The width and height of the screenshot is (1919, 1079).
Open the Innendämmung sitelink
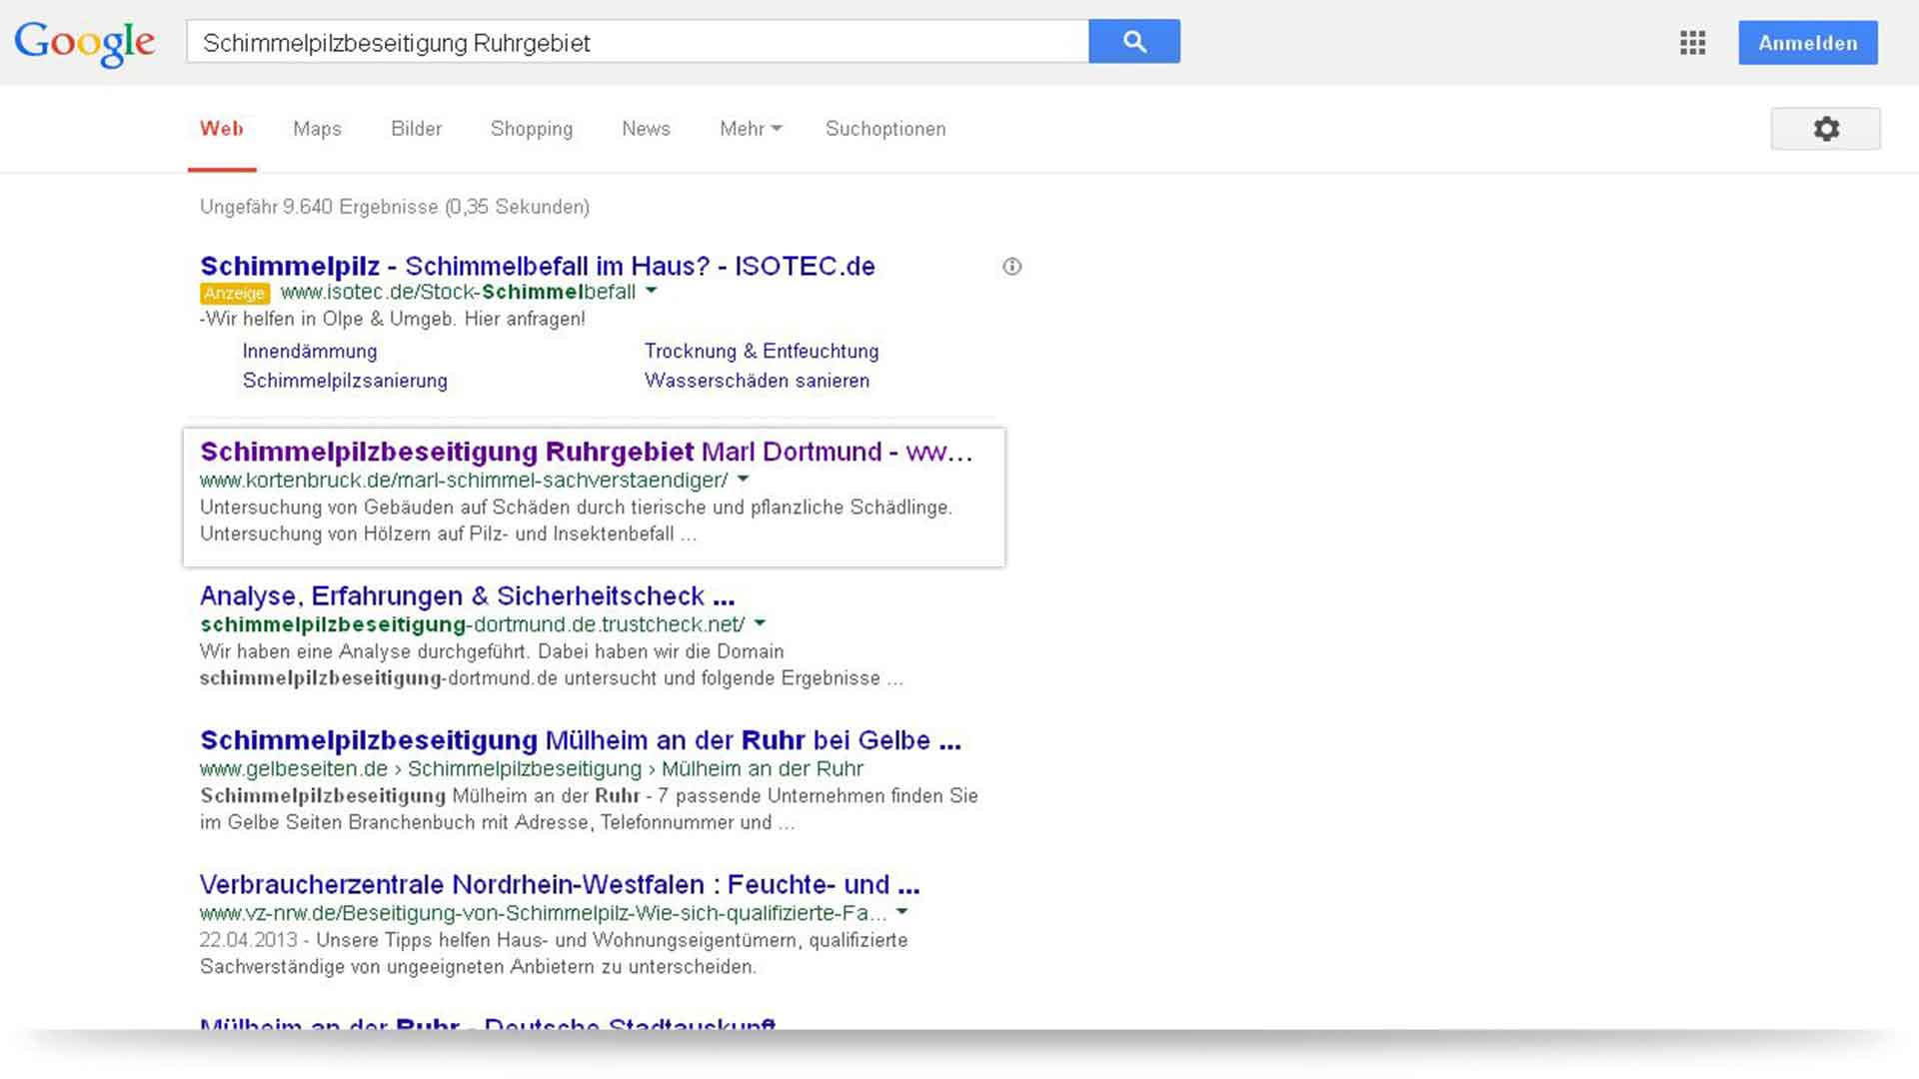pos(310,351)
